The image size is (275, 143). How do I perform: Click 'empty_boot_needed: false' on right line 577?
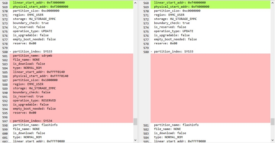175,39
